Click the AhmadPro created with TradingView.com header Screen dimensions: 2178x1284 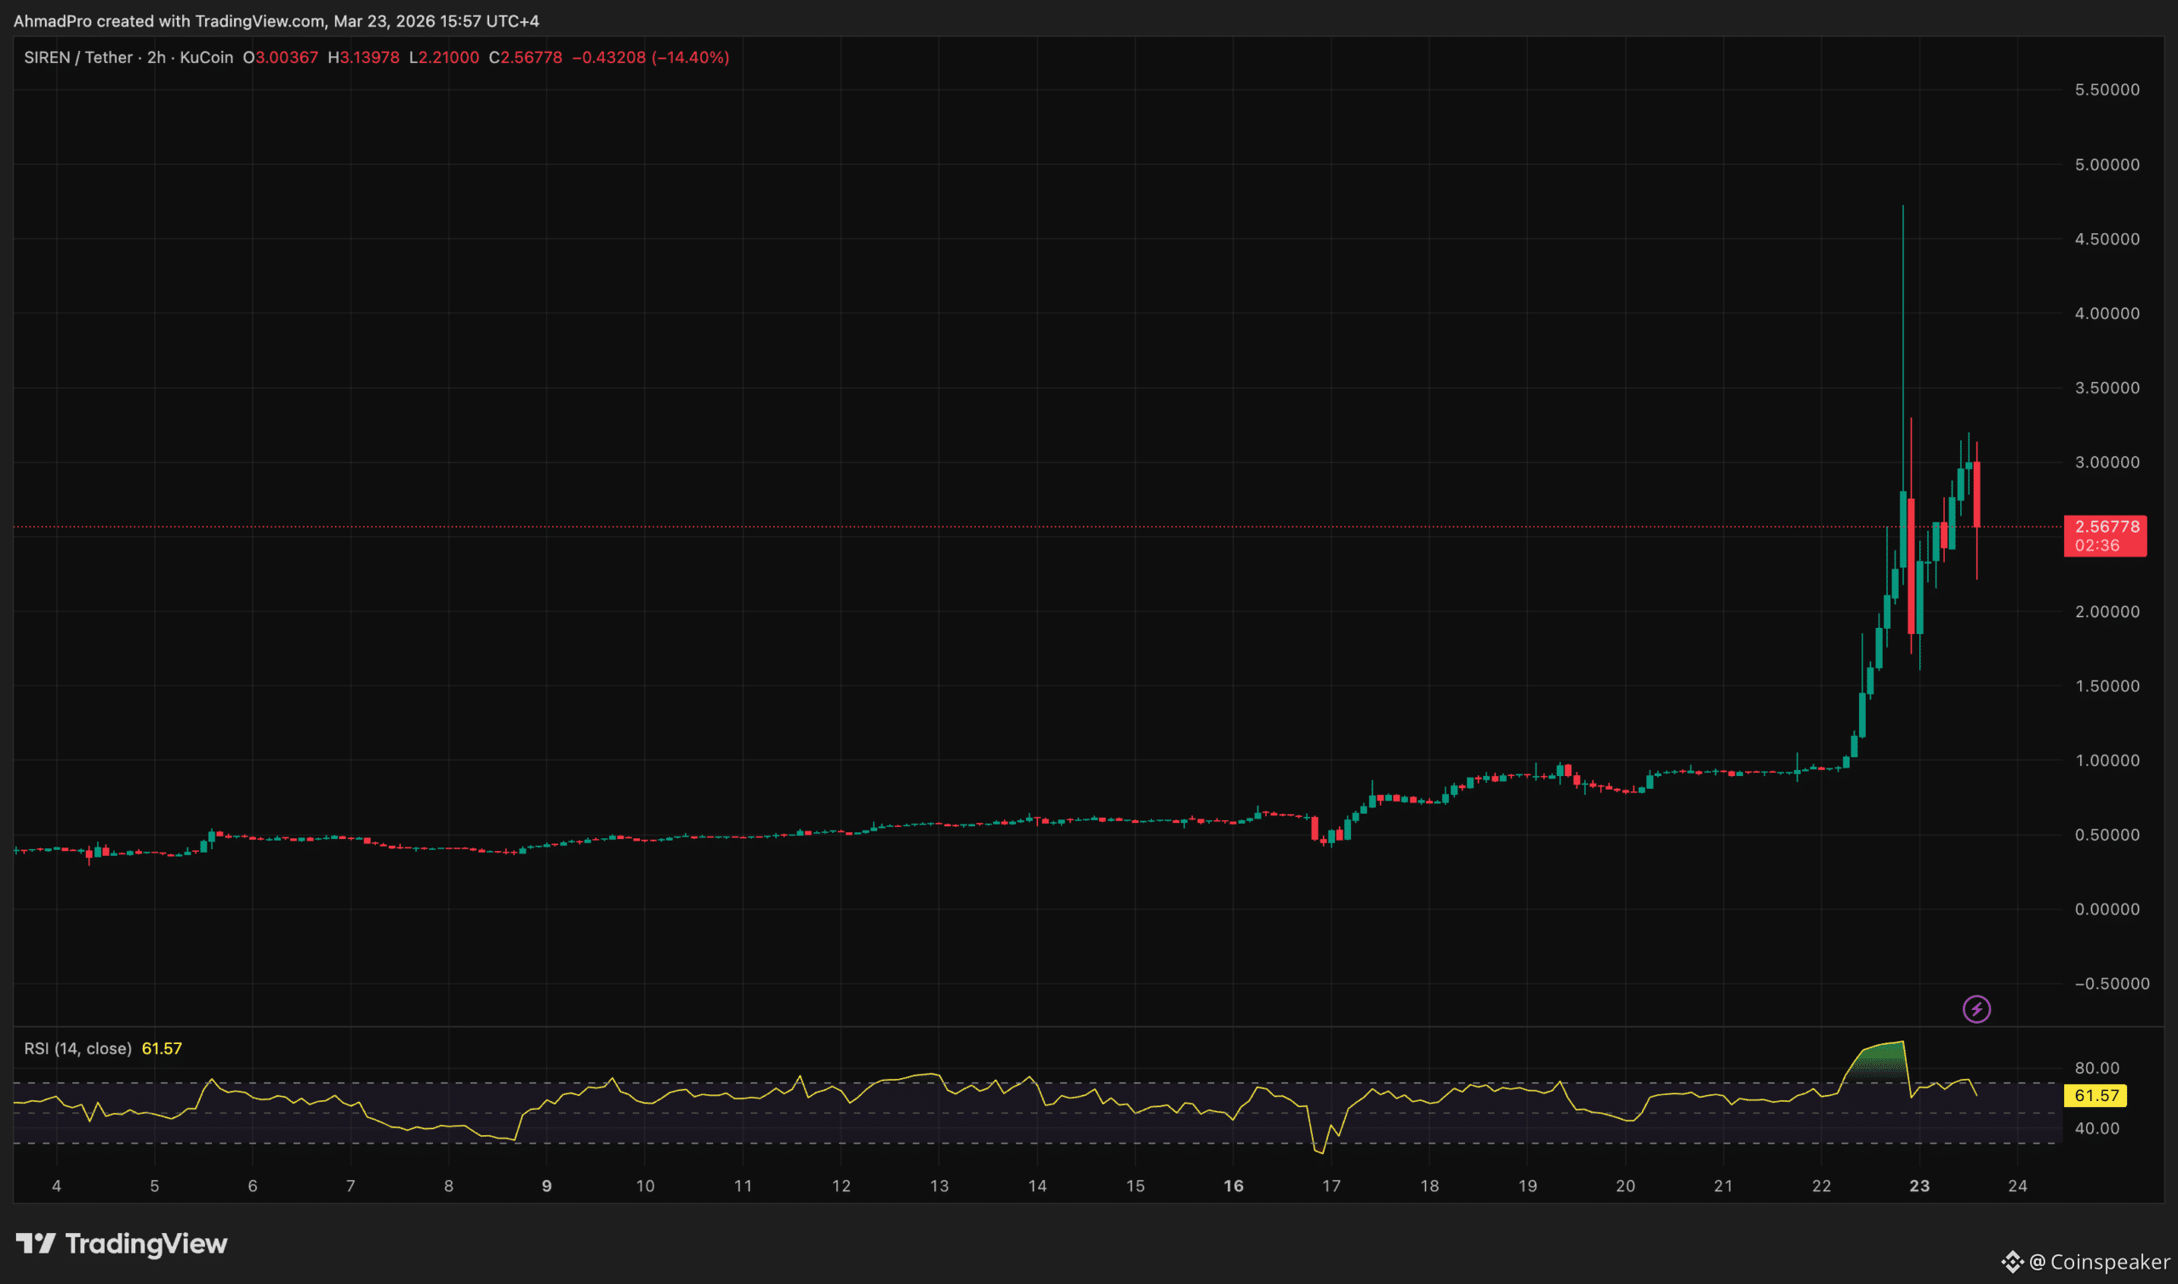click(276, 20)
